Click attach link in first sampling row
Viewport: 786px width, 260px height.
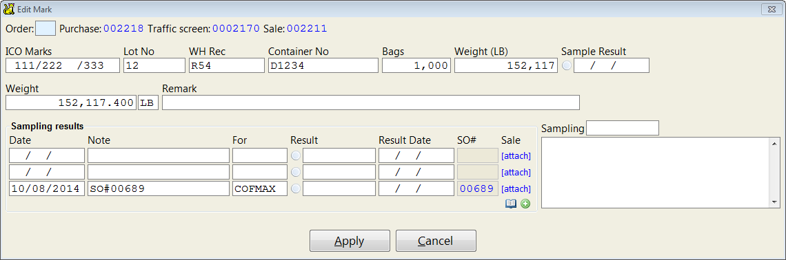pos(516,156)
